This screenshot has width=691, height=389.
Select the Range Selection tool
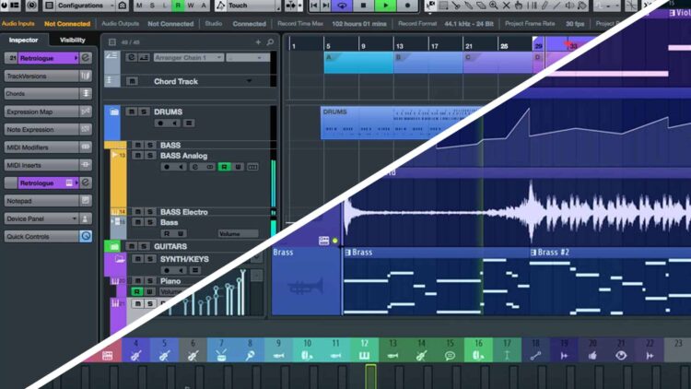point(443,6)
